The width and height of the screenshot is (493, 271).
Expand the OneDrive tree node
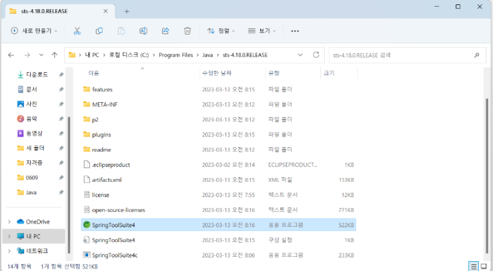[9, 222]
